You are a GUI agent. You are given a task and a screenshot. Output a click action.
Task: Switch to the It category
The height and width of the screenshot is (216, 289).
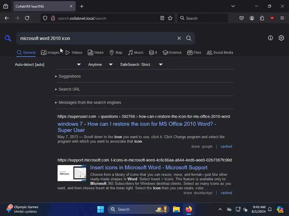(x=153, y=53)
